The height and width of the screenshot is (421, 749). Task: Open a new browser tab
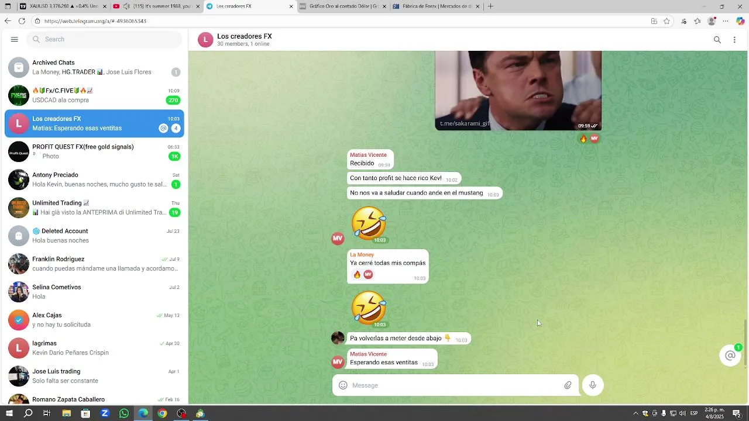point(490,6)
